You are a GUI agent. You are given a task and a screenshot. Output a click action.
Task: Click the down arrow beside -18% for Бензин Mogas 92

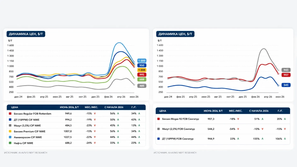238,119
